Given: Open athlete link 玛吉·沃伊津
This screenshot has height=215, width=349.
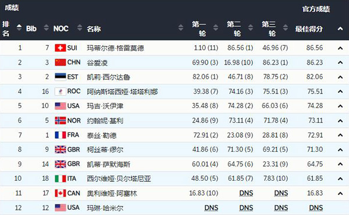Looking at the screenshot, I should (105, 106).
